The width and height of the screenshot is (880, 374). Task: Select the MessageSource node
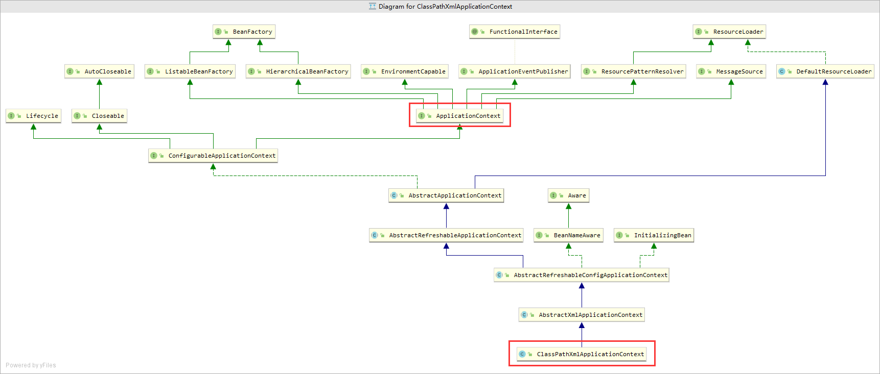coord(731,71)
